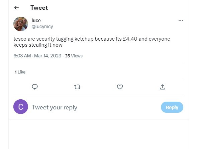Open the share tweet upload icon
Image resolution: width=198 pixels, height=149 pixels.
(x=163, y=87)
